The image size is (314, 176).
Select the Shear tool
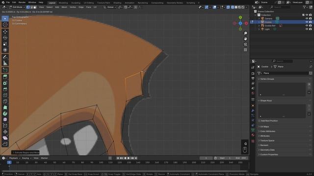pyautogui.click(x=5, y=138)
